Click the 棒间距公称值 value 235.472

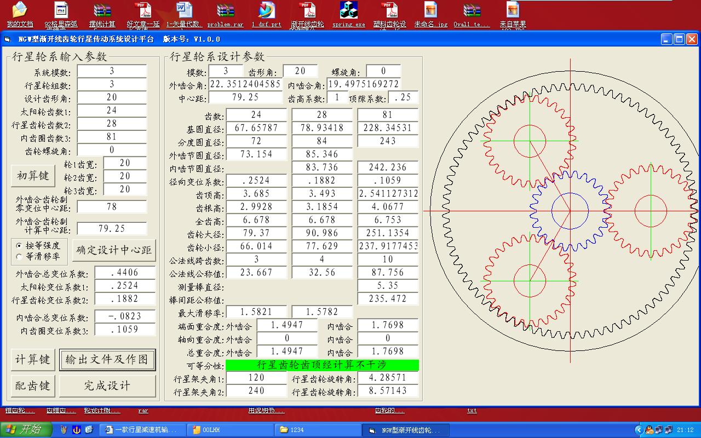(x=388, y=298)
